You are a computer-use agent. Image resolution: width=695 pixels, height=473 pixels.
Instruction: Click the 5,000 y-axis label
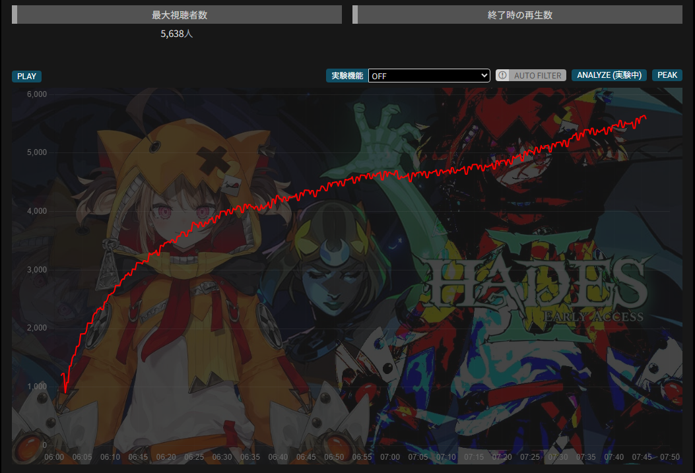pyautogui.click(x=37, y=152)
